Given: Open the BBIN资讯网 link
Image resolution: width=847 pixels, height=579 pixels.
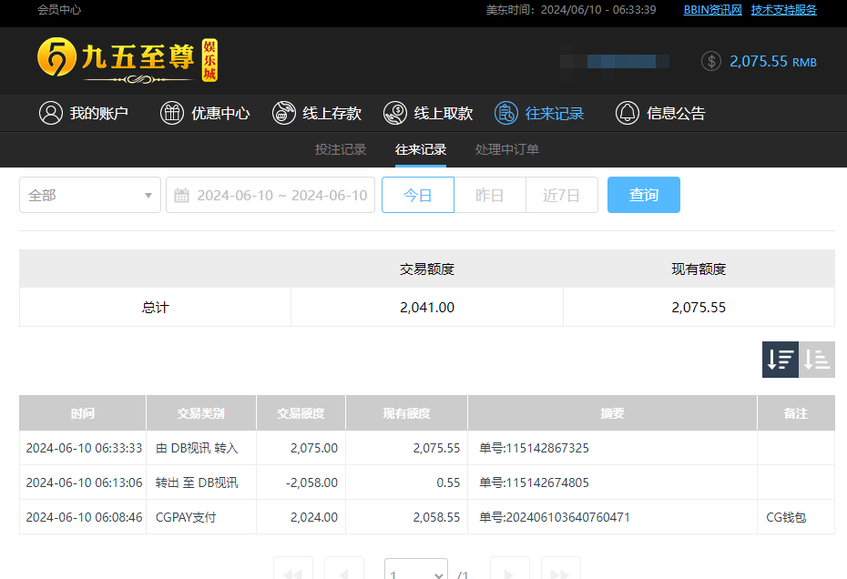Looking at the screenshot, I should (711, 10).
